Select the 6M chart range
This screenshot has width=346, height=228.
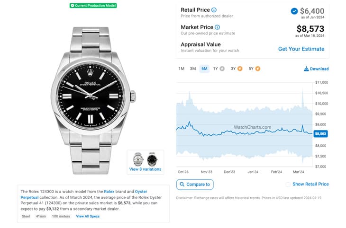click(204, 69)
